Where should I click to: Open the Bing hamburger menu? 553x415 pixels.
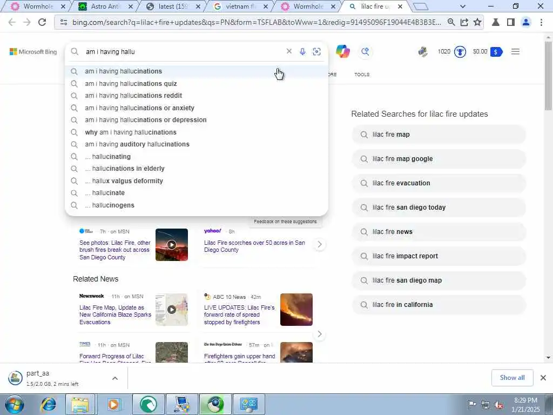(x=515, y=51)
